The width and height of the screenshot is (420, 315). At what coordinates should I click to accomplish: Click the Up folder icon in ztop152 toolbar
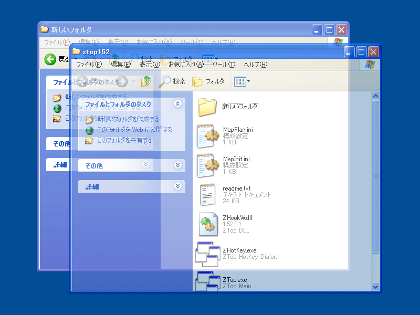coord(146,81)
